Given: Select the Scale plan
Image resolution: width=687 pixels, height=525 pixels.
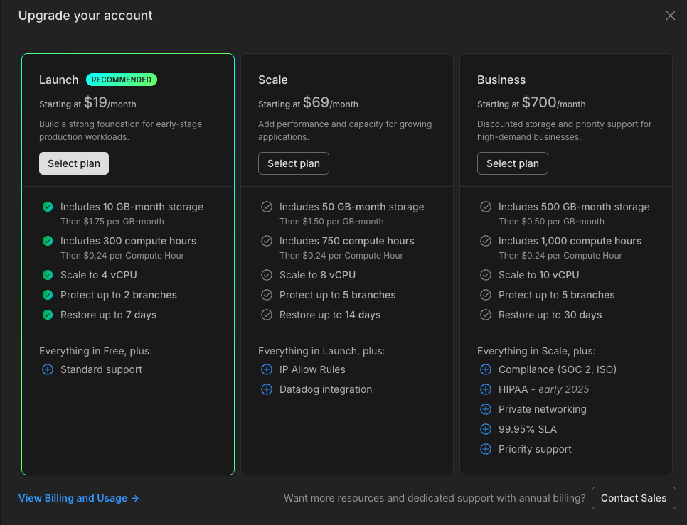Looking at the screenshot, I should point(294,163).
